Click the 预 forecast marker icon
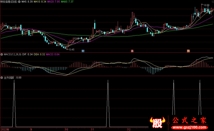Image resolution: width=214 pixels, height=131 pixels. tap(188, 51)
